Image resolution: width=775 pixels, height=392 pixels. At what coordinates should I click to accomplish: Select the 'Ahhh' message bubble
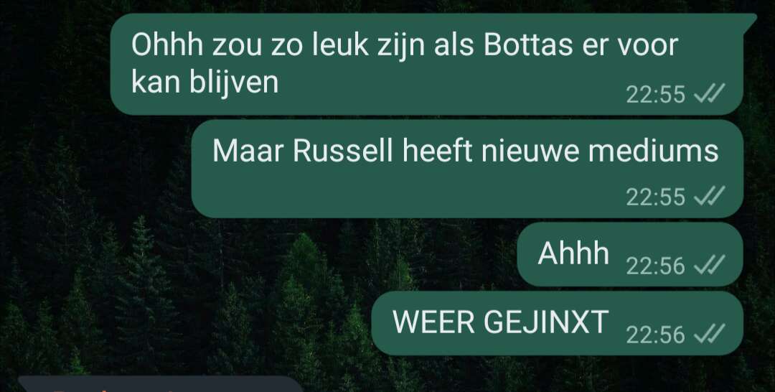[x=630, y=254]
